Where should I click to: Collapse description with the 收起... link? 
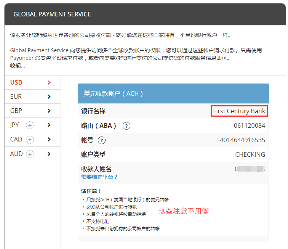coord(18,66)
